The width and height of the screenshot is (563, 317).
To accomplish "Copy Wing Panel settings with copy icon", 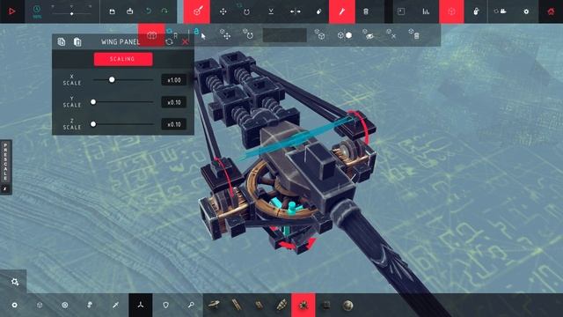I will click(62, 41).
